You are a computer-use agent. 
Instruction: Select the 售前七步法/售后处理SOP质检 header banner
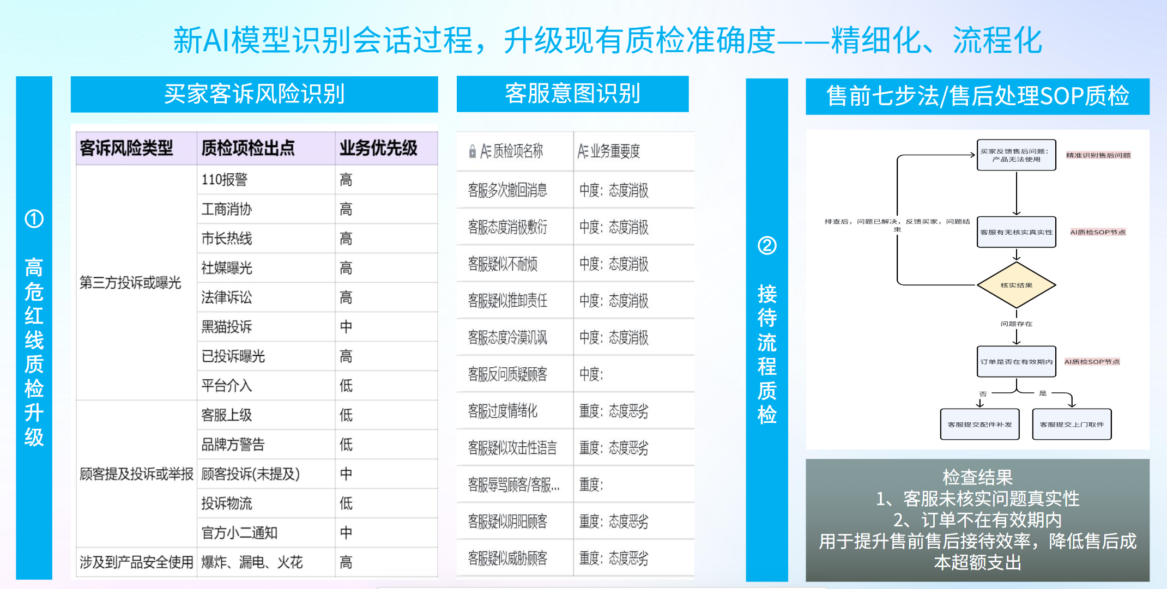[x=977, y=96]
